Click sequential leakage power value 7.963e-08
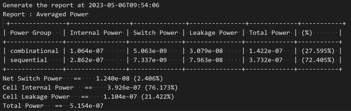351x111 pixels. [206, 60]
